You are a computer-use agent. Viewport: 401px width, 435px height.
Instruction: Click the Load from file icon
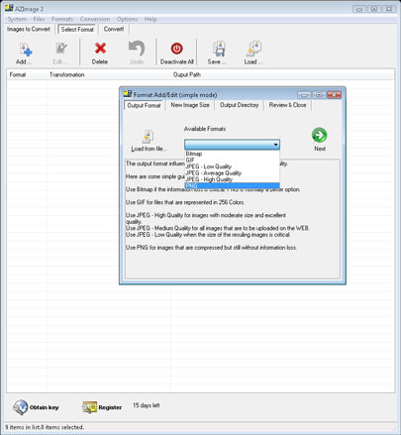point(148,137)
